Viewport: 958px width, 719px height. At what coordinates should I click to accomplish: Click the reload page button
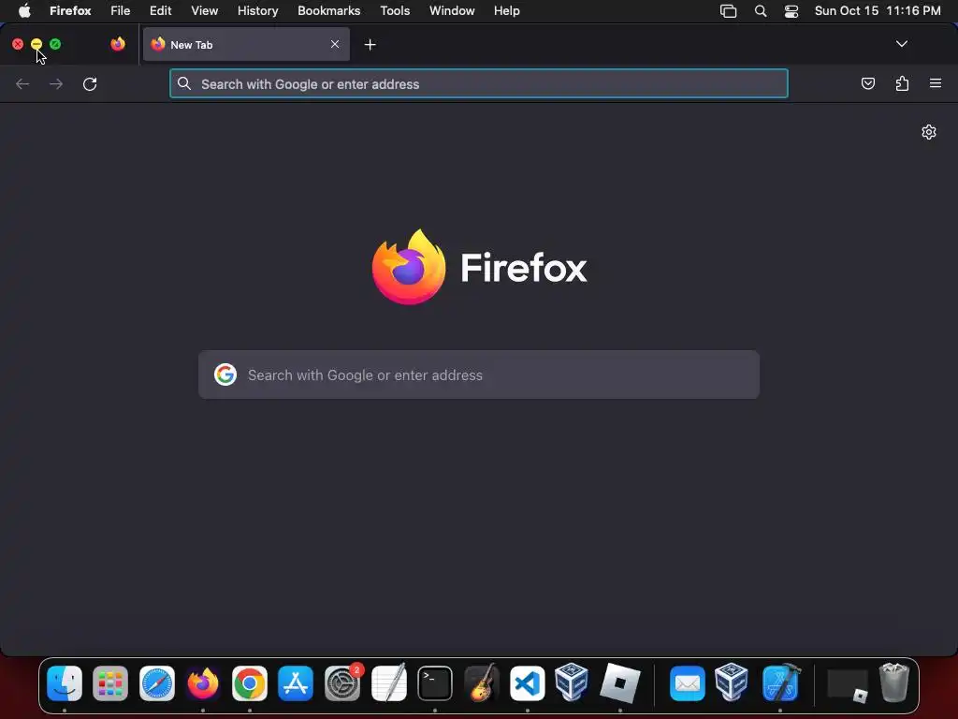(x=90, y=83)
